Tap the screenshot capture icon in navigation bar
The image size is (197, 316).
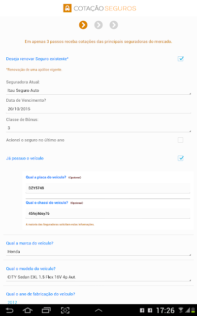coord(65,310)
